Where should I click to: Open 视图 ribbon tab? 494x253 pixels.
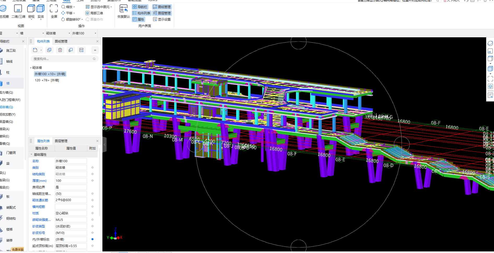(67, 1)
